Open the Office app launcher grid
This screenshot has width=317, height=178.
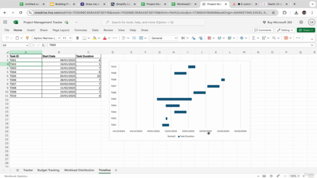point(5,22)
